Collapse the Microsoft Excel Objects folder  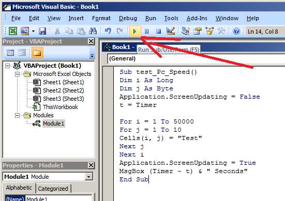[17, 74]
